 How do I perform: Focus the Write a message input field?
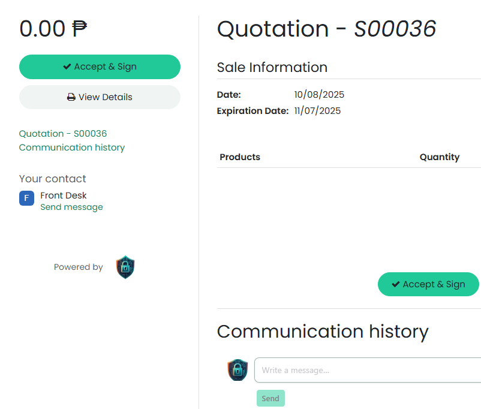367,370
